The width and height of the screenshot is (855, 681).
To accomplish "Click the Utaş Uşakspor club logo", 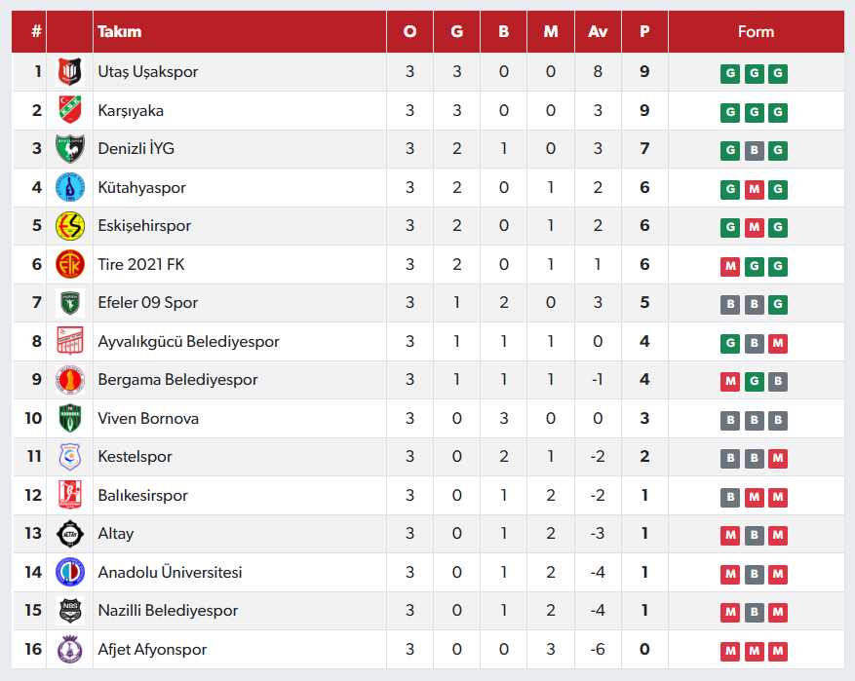I will (69, 72).
